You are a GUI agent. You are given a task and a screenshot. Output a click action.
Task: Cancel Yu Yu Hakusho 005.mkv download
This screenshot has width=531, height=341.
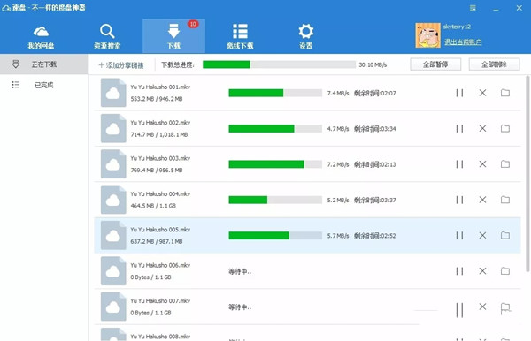click(482, 235)
